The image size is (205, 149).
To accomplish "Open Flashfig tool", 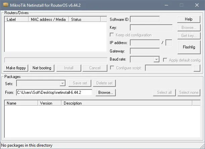I will [189, 47].
